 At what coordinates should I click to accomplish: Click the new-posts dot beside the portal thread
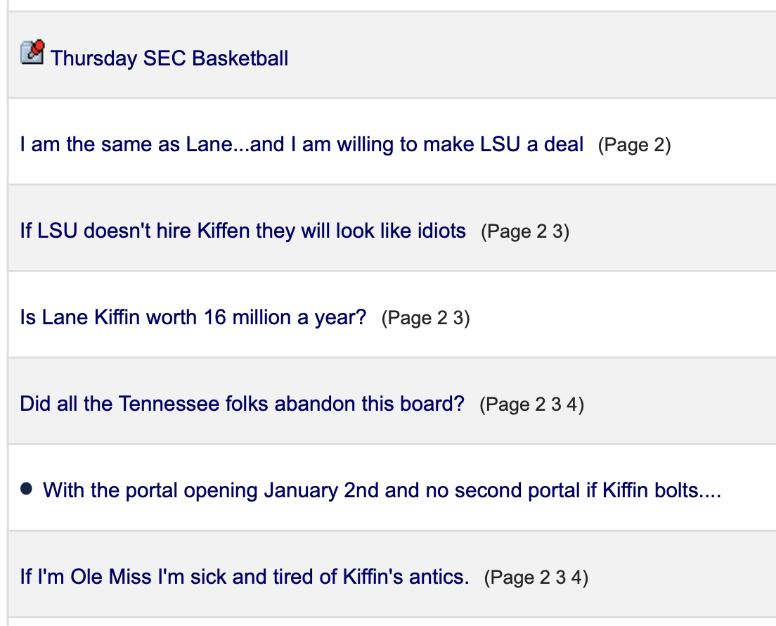pos(27,489)
